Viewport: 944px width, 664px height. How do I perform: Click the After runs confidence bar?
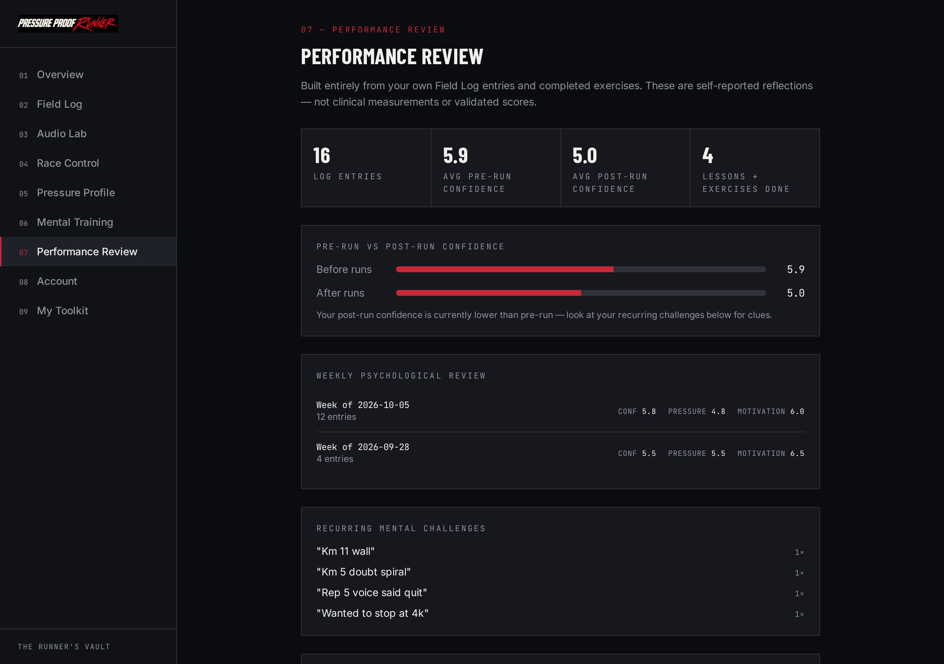(580, 293)
